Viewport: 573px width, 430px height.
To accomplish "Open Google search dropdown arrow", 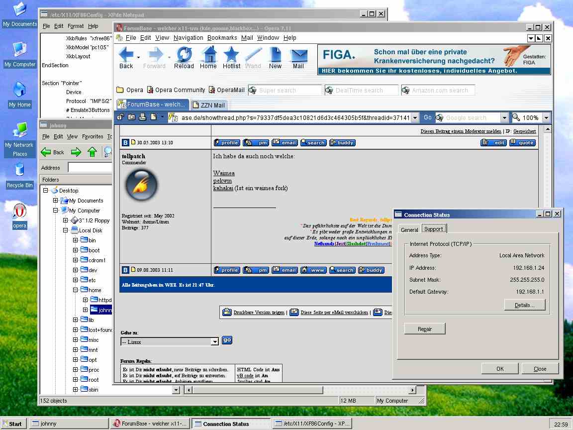I will pyautogui.click(x=504, y=118).
